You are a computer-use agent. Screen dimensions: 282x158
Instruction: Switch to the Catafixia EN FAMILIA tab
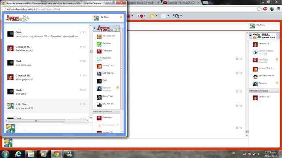(182, 3)
